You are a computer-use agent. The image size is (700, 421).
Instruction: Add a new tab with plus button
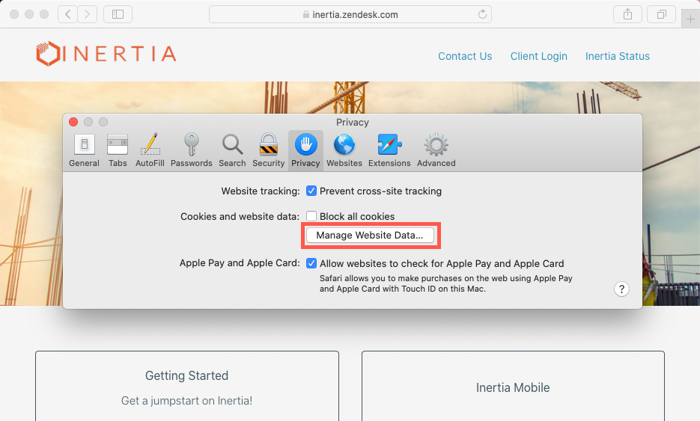[690, 19]
